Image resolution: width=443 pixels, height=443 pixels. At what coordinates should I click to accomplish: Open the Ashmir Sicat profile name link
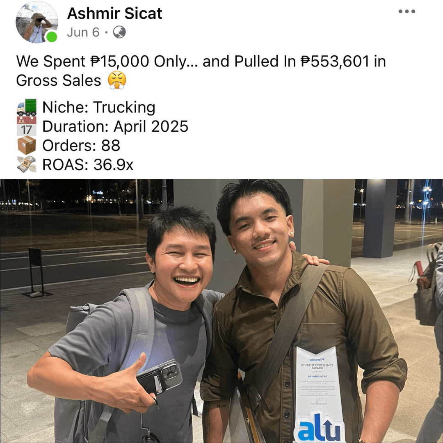coord(114,13)
